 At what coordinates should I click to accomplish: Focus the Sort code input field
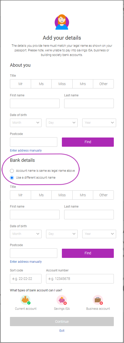point(26,279)
